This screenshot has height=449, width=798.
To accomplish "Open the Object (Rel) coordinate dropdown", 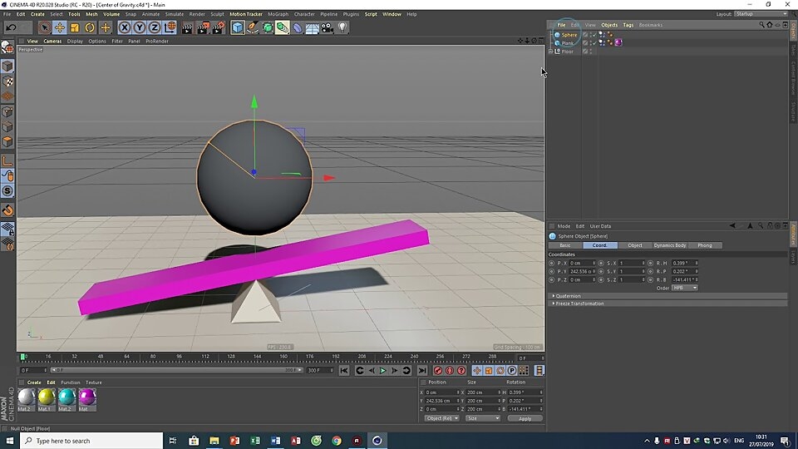I will pyautogui.click(x=441, y=418).
